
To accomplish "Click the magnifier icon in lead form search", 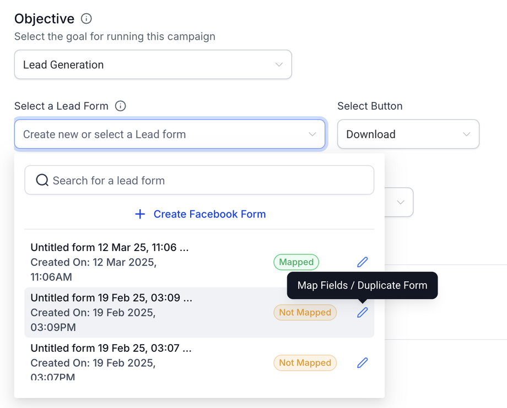I will coord(42,181).
